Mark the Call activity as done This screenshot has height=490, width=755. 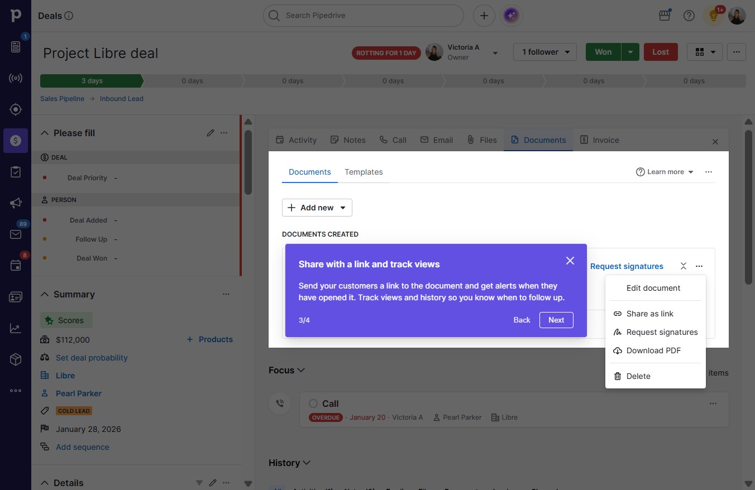point(313,403)
